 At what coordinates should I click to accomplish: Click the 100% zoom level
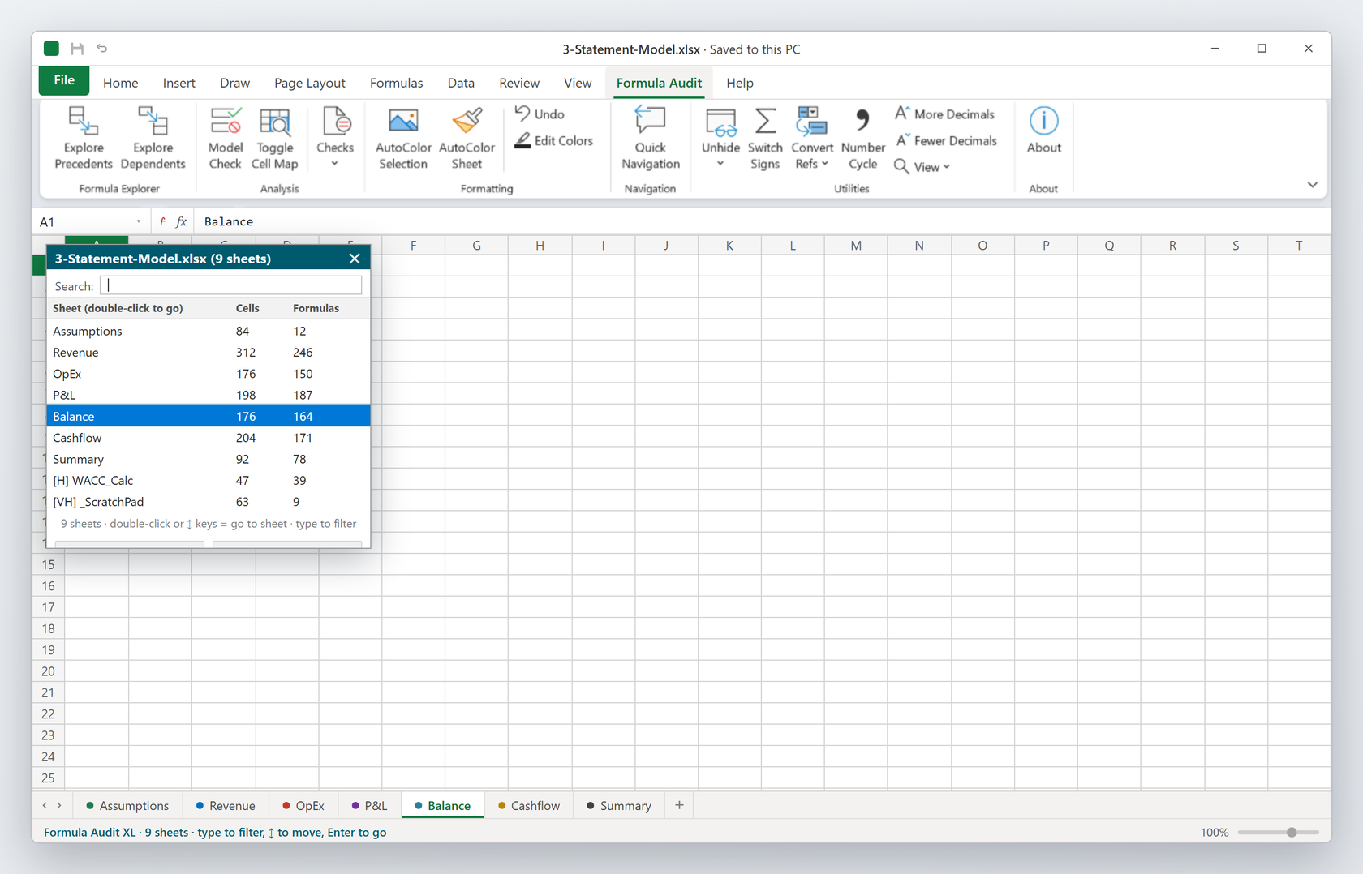1214,833
